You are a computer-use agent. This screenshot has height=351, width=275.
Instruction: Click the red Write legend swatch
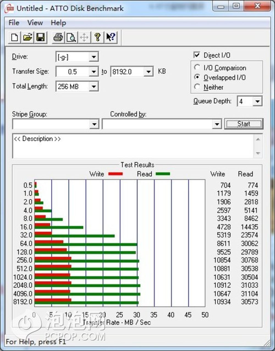pos(116,174)
